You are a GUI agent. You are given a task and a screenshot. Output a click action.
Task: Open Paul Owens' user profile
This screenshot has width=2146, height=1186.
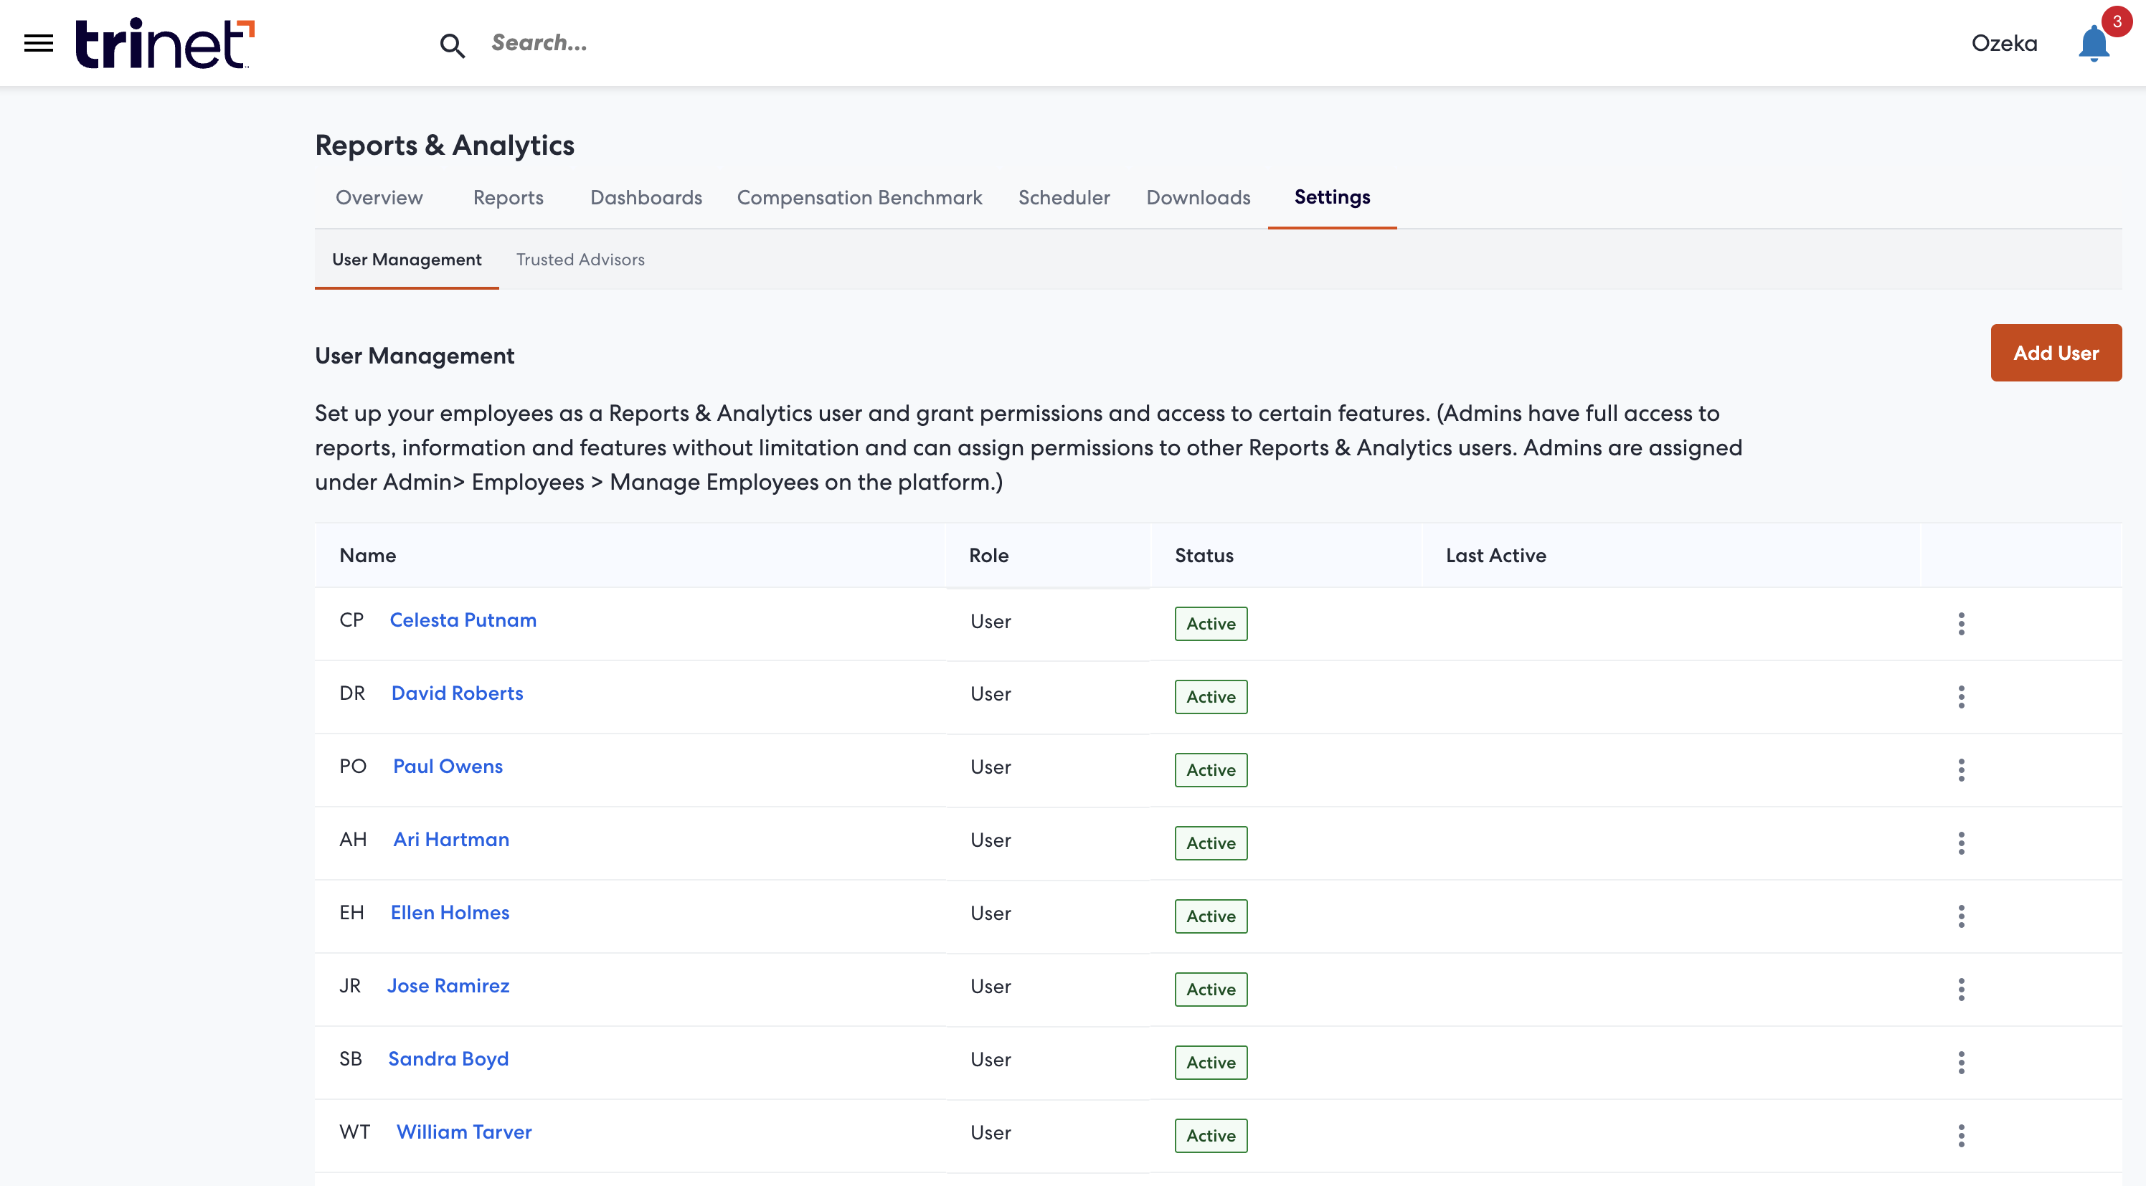[x=448, y=767]
